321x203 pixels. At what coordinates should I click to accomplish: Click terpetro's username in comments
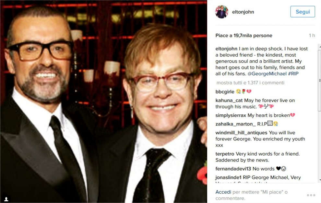tap(225, 154)
